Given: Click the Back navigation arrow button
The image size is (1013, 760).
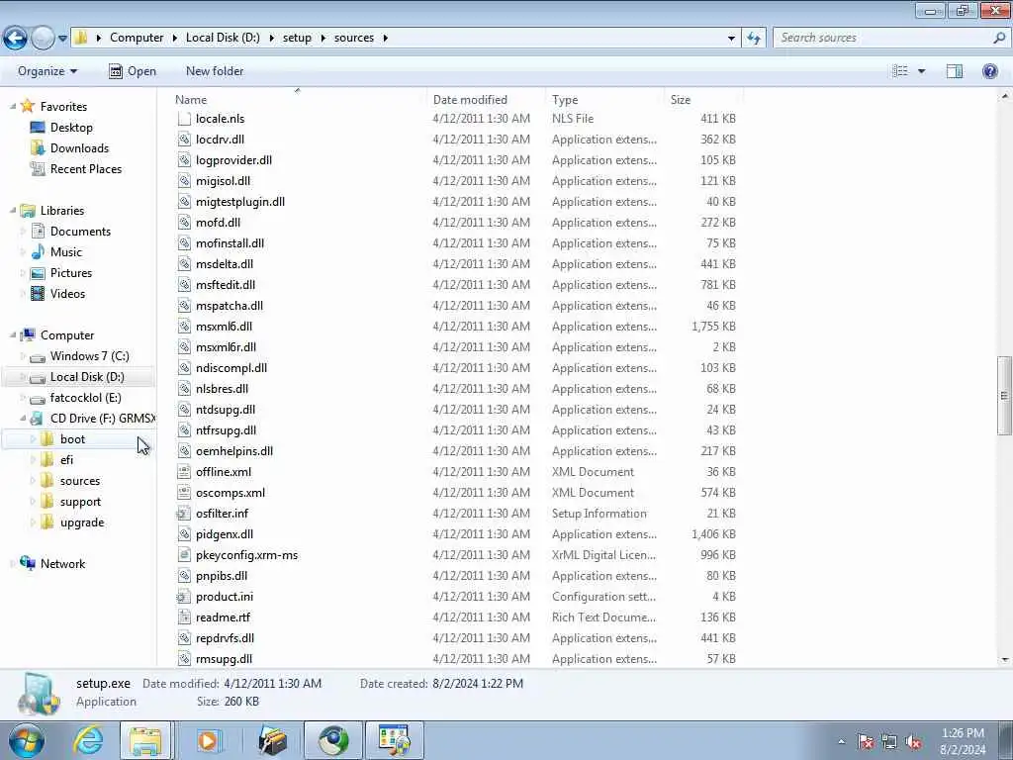Looking at the screenshot, I should click(x=16, y=39).
